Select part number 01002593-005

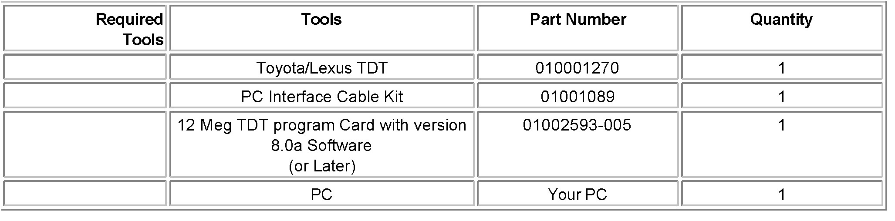pyautogui.click(x=577, y=125)
